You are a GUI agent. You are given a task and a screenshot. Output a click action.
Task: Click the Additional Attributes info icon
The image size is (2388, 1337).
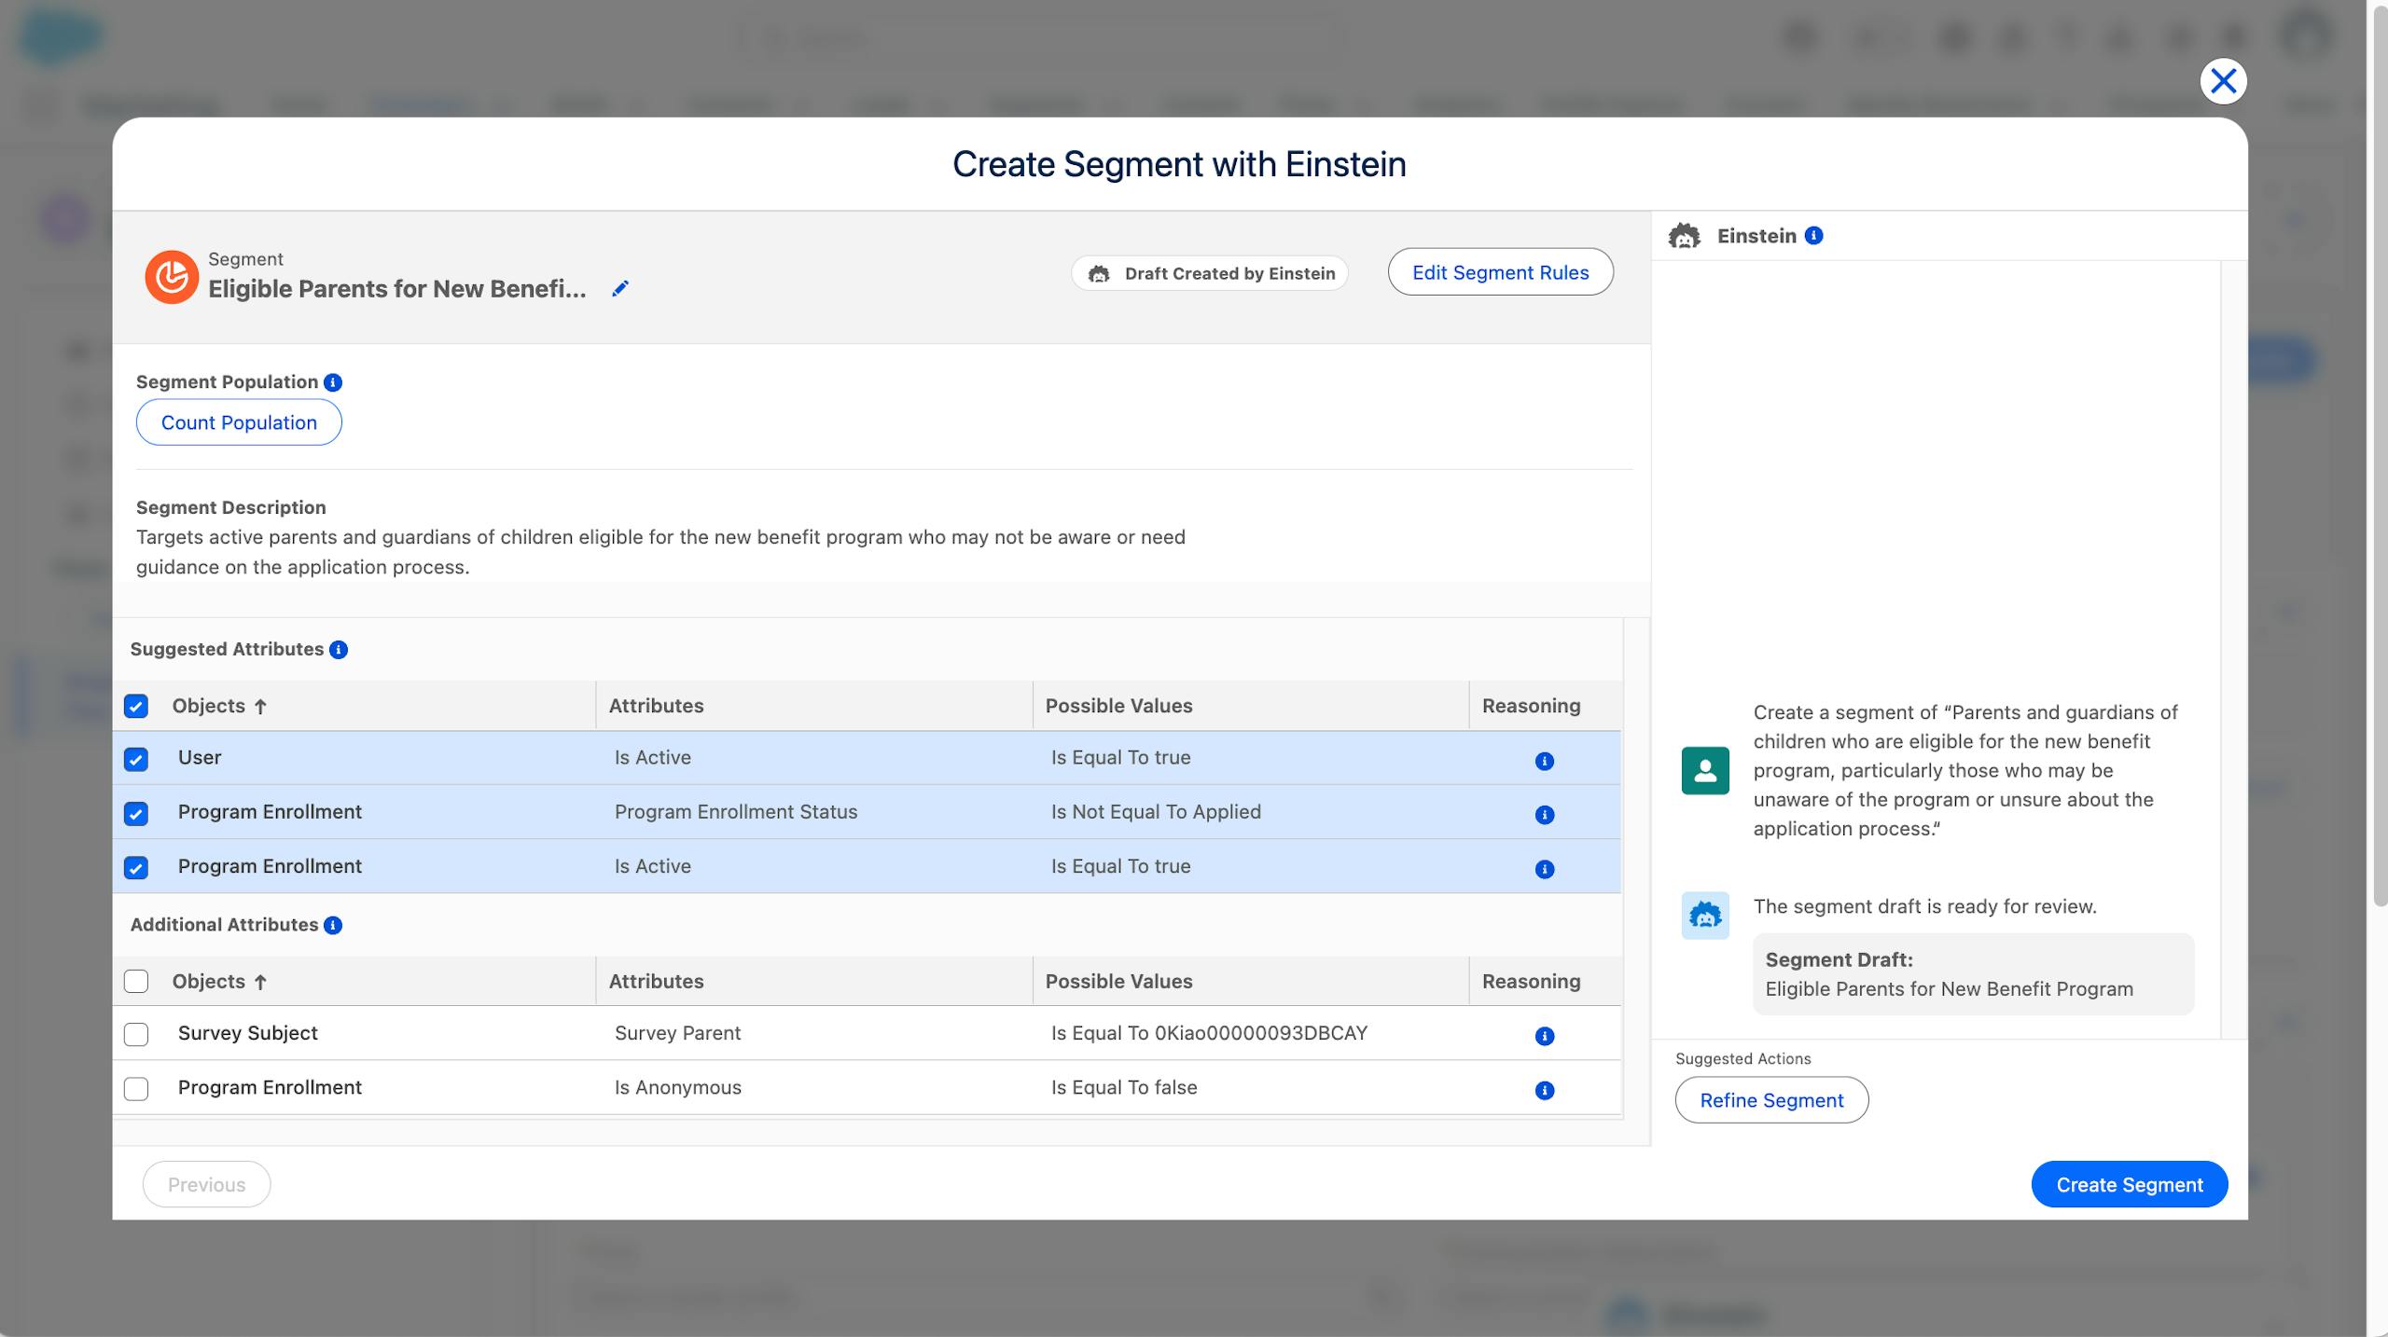333,925
